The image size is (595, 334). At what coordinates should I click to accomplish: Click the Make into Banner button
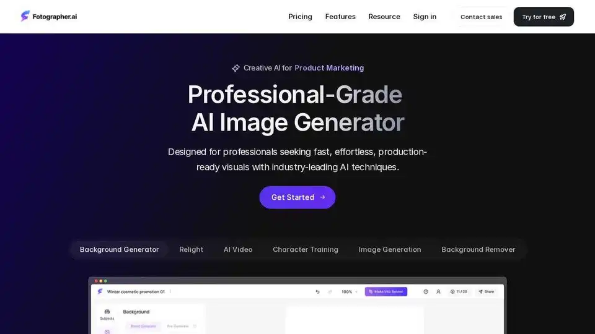[386, 291]
